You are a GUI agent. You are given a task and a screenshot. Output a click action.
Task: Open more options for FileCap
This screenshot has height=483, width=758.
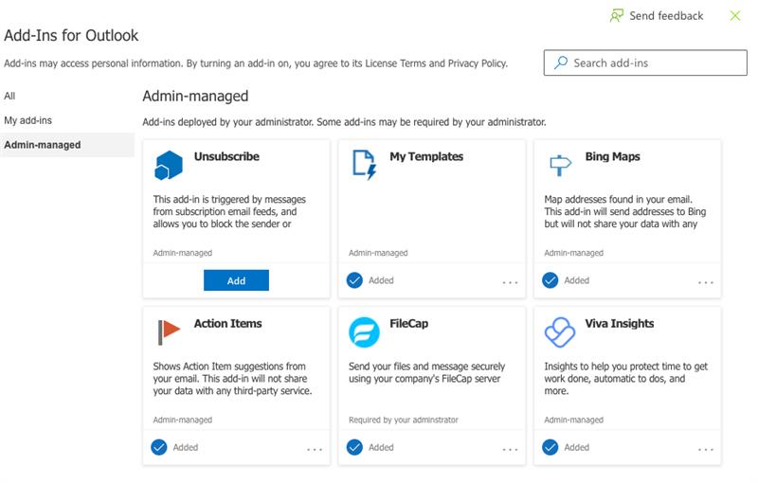pos(510,449)
